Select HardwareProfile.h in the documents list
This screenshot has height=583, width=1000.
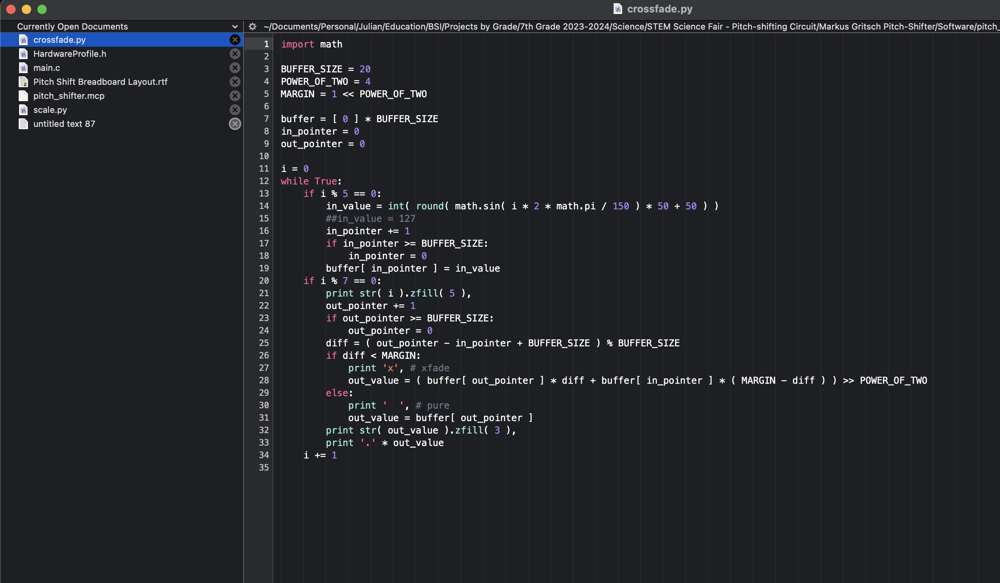(70, 54)
